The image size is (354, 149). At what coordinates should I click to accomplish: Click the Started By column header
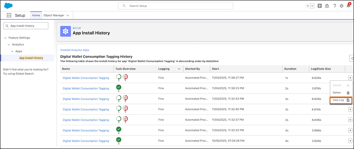tap(196, 69)
